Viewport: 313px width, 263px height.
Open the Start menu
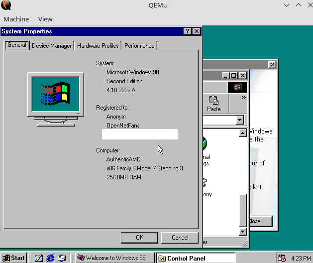click(13, 258)
